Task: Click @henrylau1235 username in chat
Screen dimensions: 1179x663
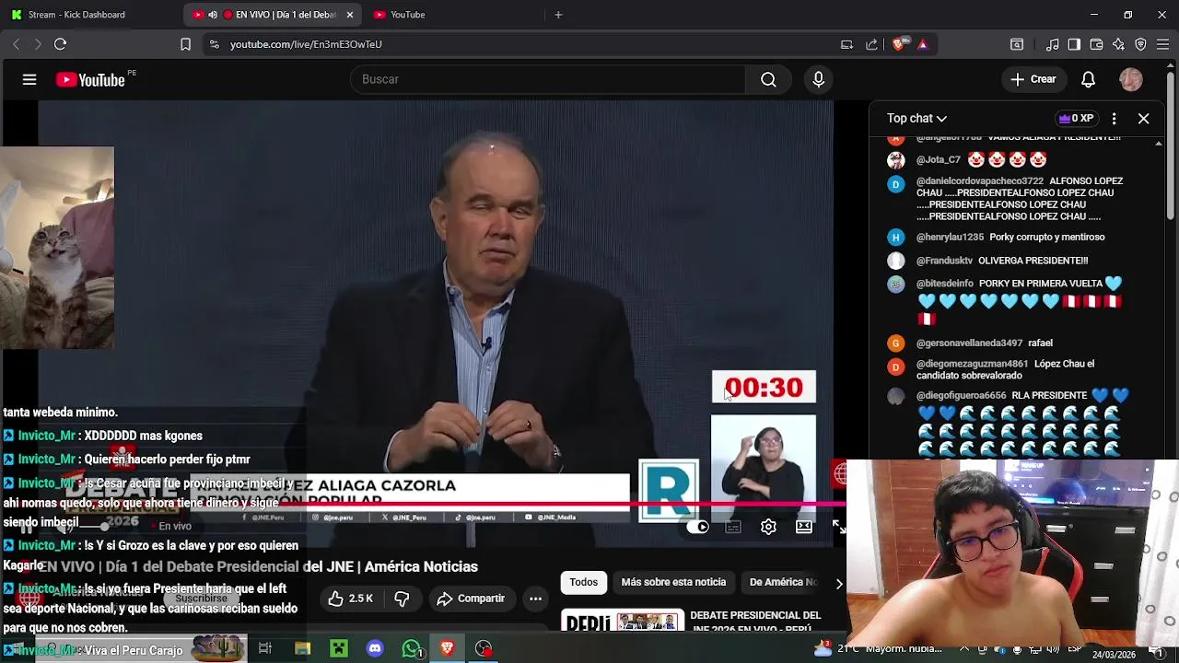Action: (950, 237)
